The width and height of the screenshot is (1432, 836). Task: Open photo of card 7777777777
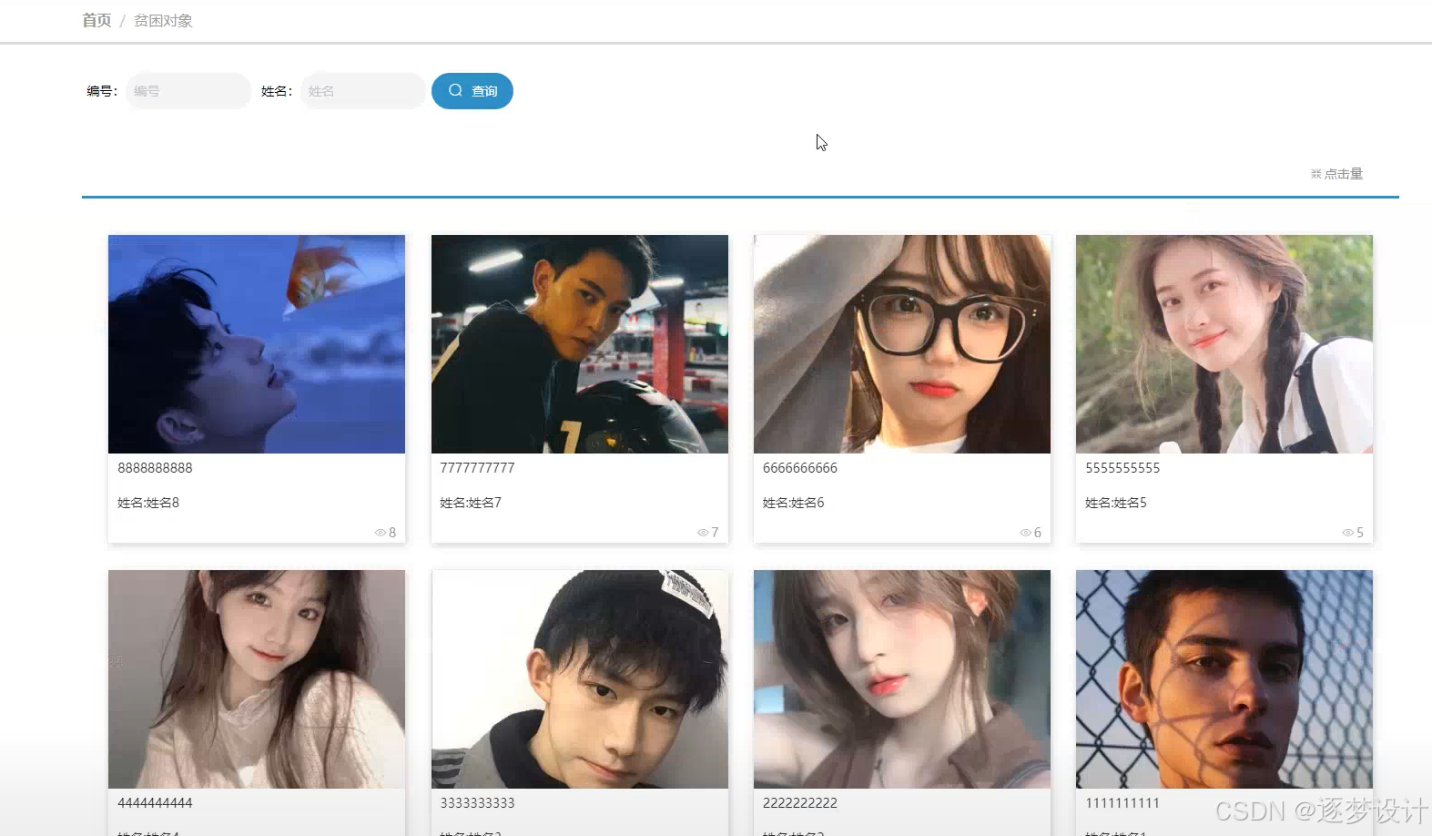click(x=580, y=344)
